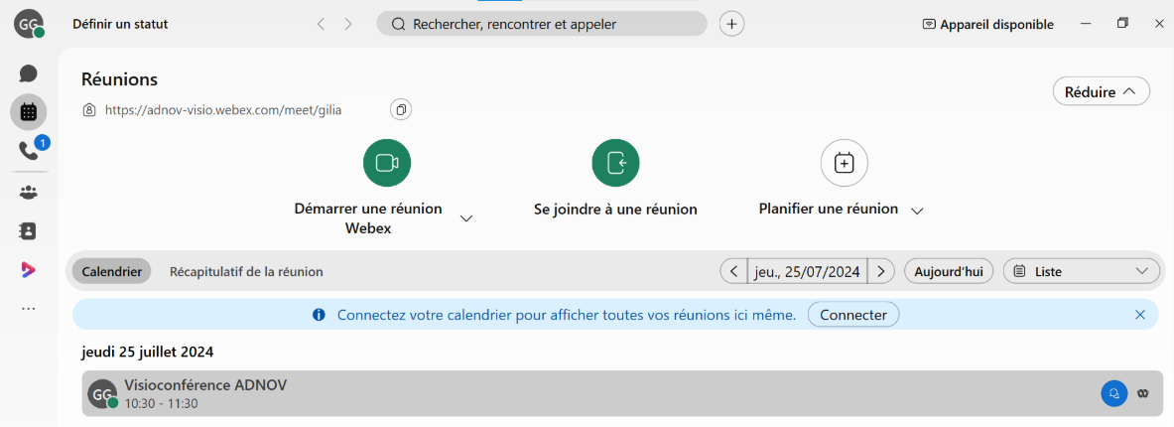Select the Calendrier tab

111,271
